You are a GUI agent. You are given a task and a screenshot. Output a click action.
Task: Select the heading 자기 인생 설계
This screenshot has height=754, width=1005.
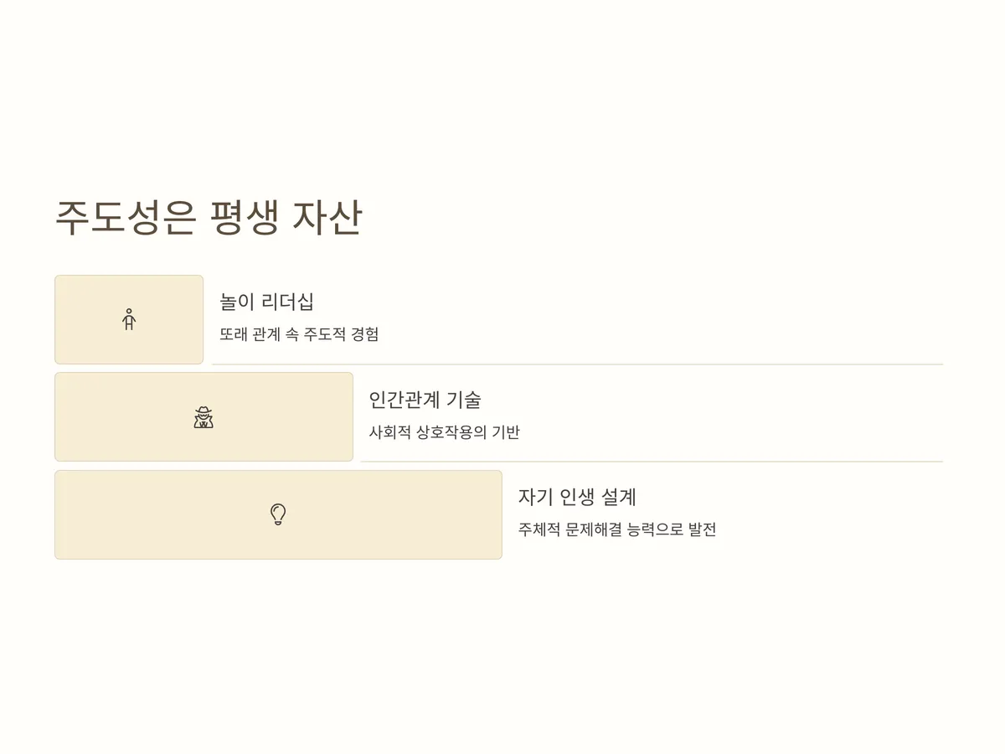pos(577,497)
